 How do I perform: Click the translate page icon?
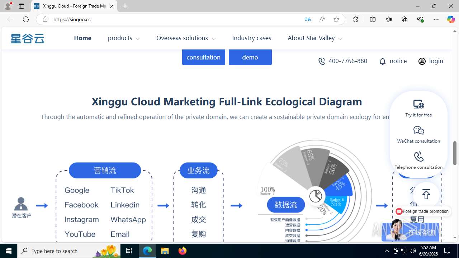307,19
